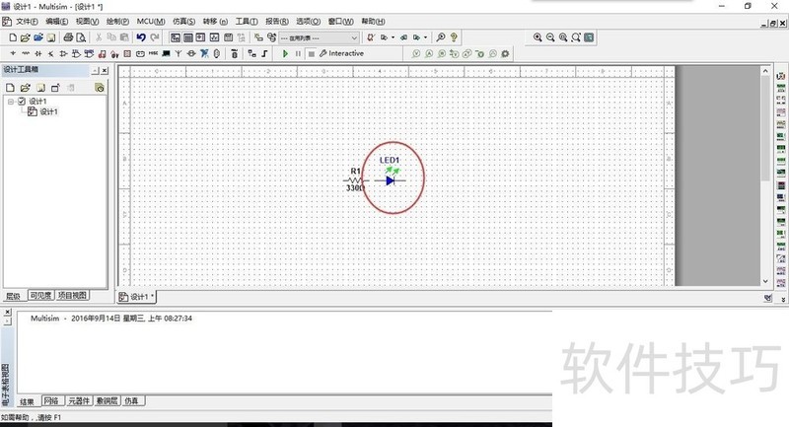Open the 编辑(E) menu
Image resolution: width=789 pixels, height=427 pixels.
[56, 21]
